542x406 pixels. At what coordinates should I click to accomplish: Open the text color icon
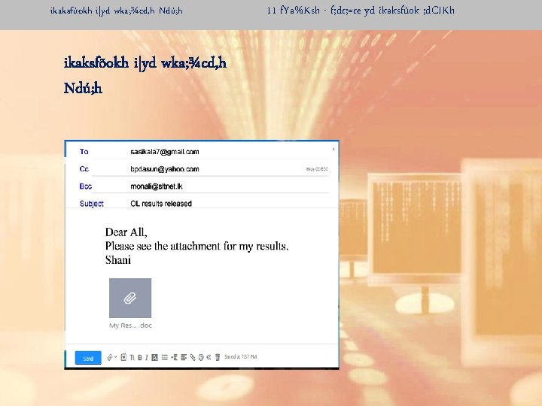point(154,357)
